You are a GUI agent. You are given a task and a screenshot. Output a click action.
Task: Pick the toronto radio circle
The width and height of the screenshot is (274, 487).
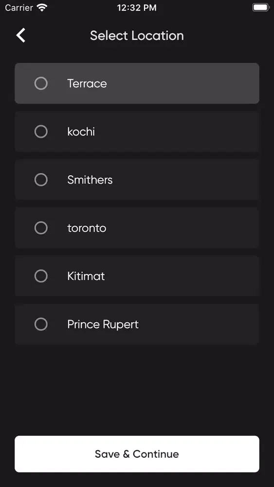41,228
